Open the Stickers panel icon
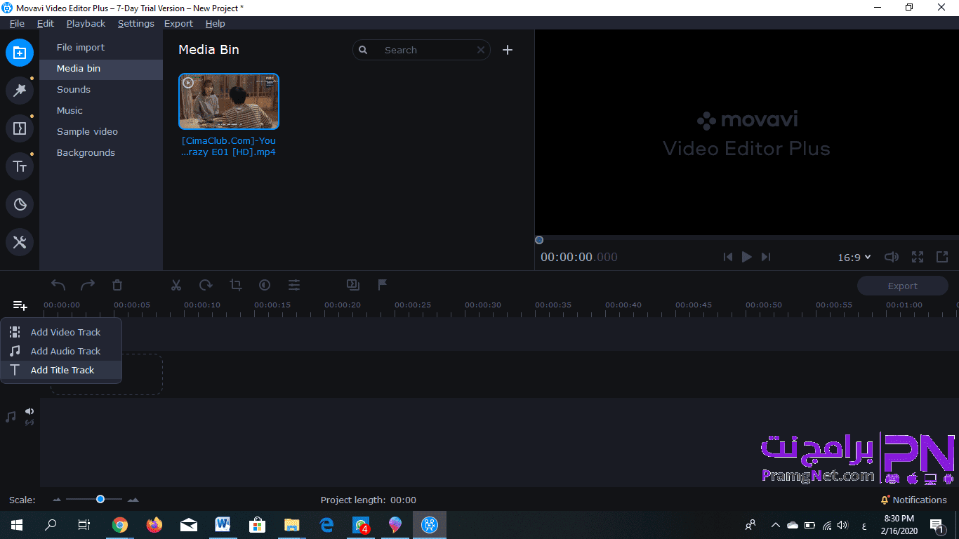959x539 pixels. (x=20, y=204)
